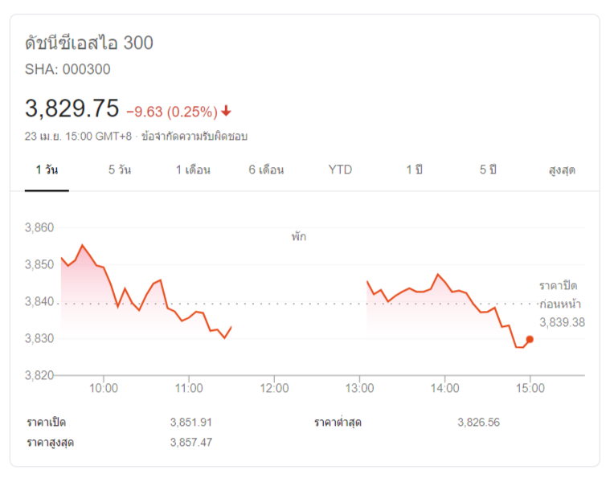Switch chart to the YTD tab
The width and height of the screenshot is (610, 478).
[340, 170]
